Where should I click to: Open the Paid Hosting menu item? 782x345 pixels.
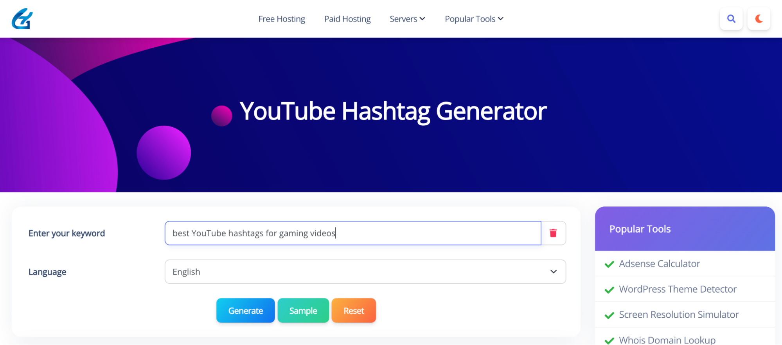(x=347, y=19)
